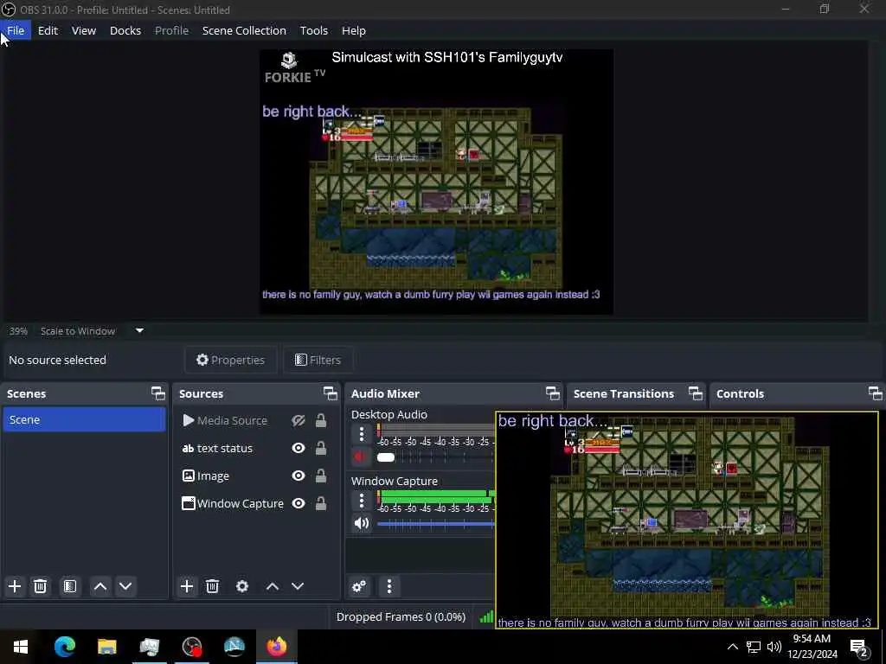Pop out the Scenes dock

pyautogui.click(x=158, y=393)
